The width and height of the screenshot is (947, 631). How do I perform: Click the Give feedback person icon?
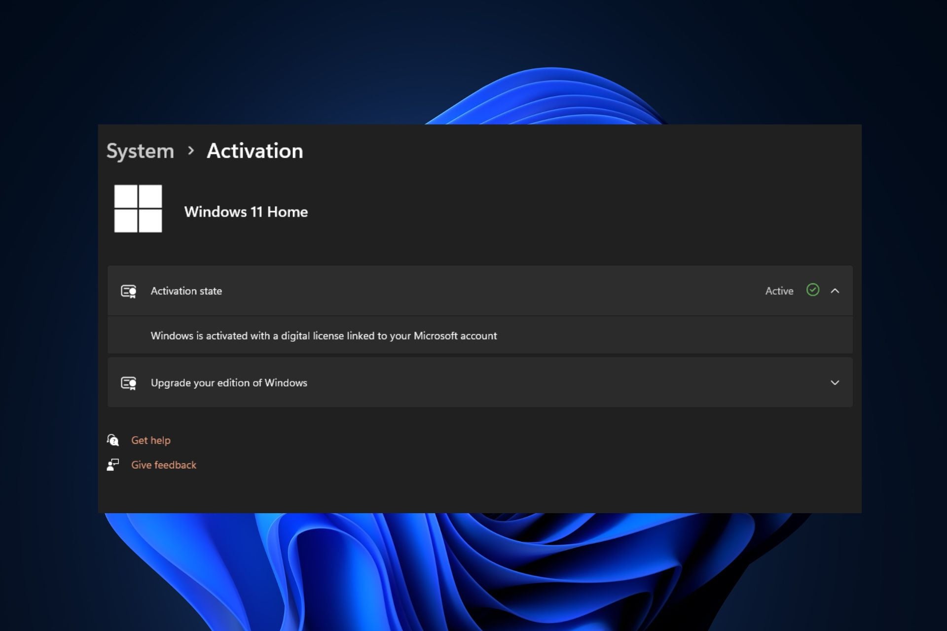point(113,464)
